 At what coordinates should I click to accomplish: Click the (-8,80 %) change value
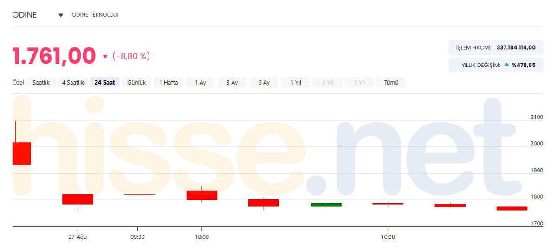pyautogui.click(x=130, y=56)
